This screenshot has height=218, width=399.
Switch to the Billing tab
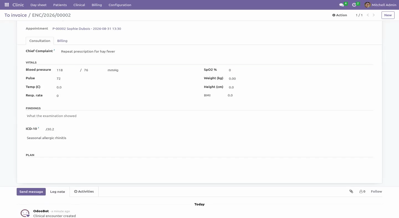pyautogui.click(x=62, y=41)
